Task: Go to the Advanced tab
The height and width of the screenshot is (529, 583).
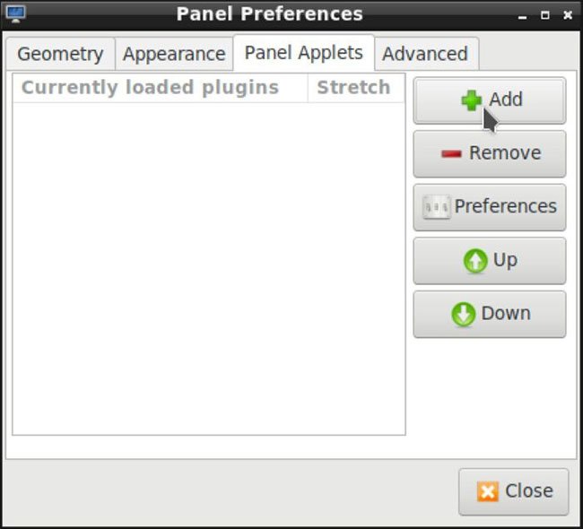Action: coord(426,54)
